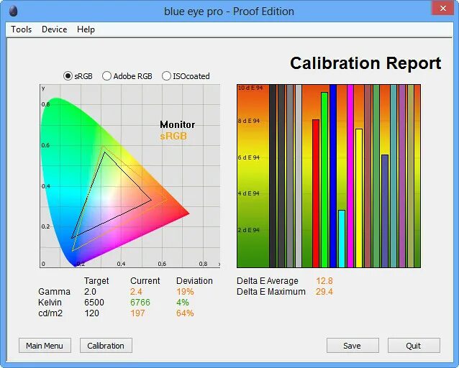Click the red delta E bar
Viewport: 459px width, 368px height.
316,193
